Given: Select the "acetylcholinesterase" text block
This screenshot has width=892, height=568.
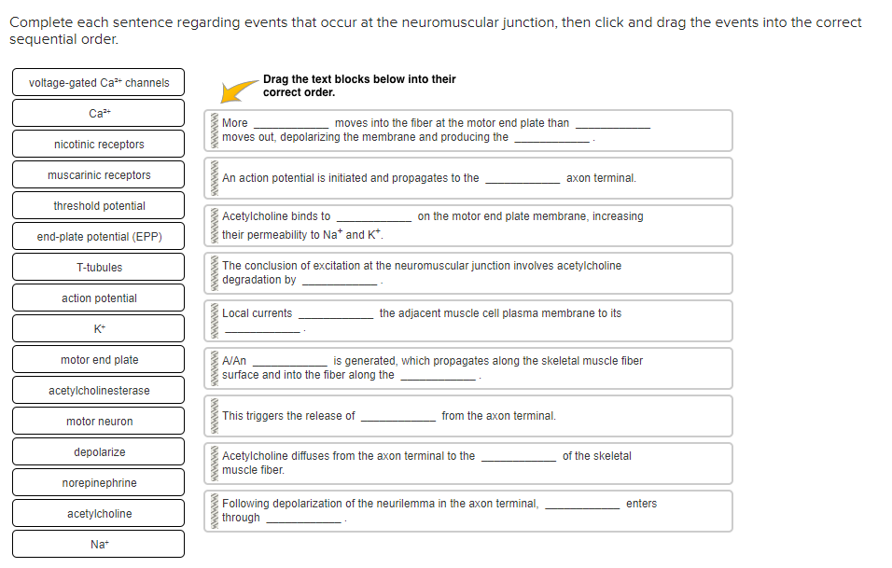Looking at the screenshot, I should (97, 390).
